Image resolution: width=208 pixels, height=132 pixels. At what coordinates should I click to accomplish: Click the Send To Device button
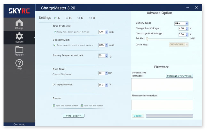tap(74, 116)
